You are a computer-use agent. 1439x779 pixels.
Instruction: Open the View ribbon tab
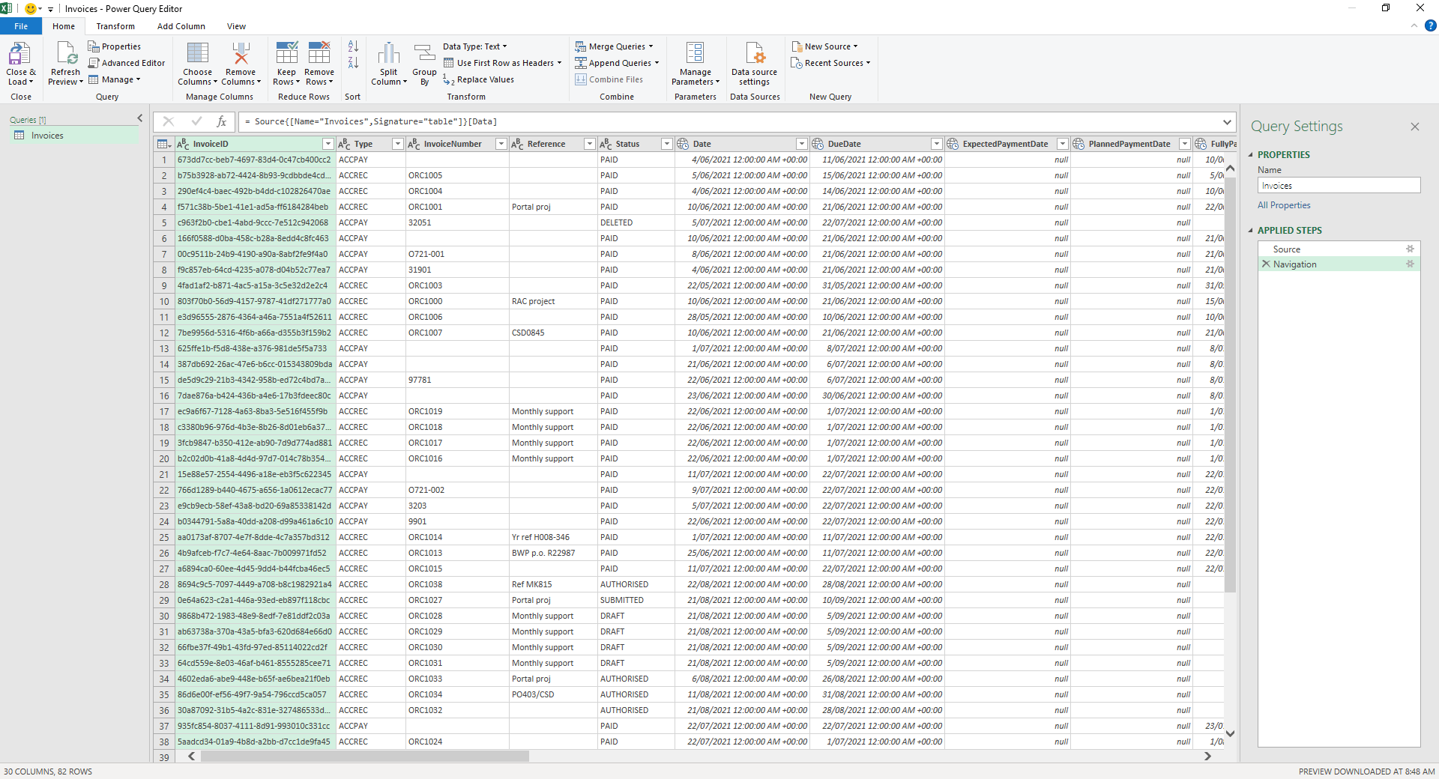pyautogui.click(x=236, y=25)
